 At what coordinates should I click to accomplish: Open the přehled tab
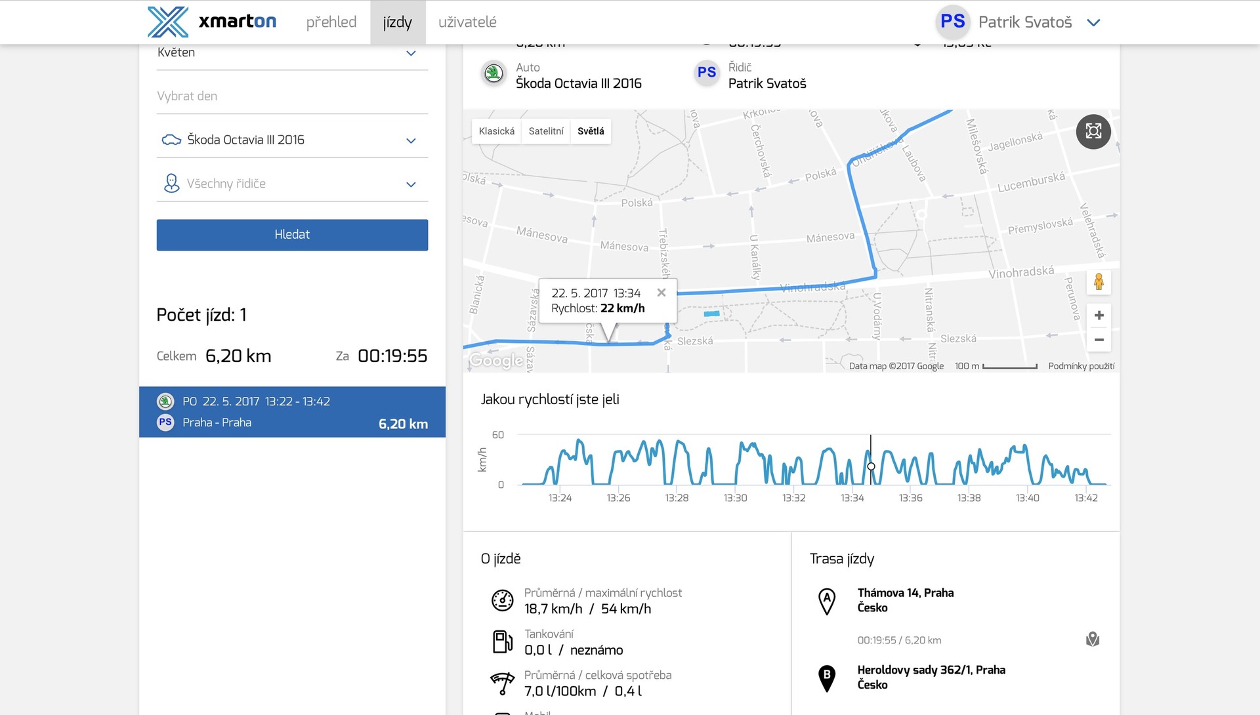coord(331,22)
